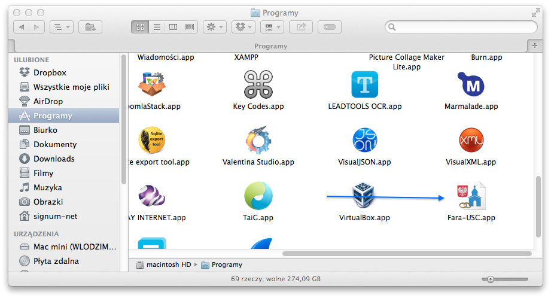Create a new folder with toolbar button
This screenshot has height=298, width=551.
coord(90,27)
